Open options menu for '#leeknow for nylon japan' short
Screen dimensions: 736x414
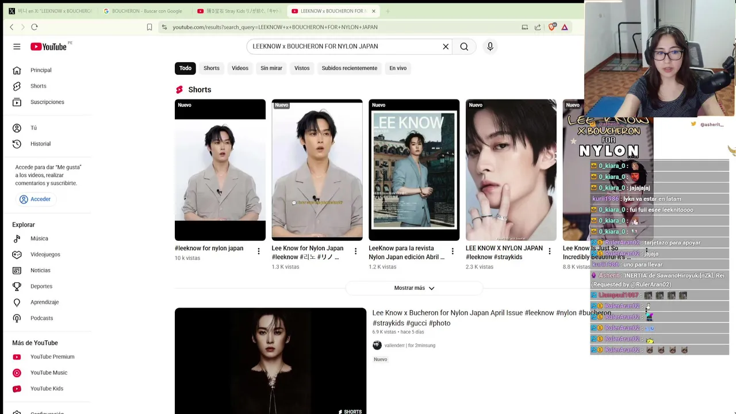pyautogui.click(x=259, y=251)
